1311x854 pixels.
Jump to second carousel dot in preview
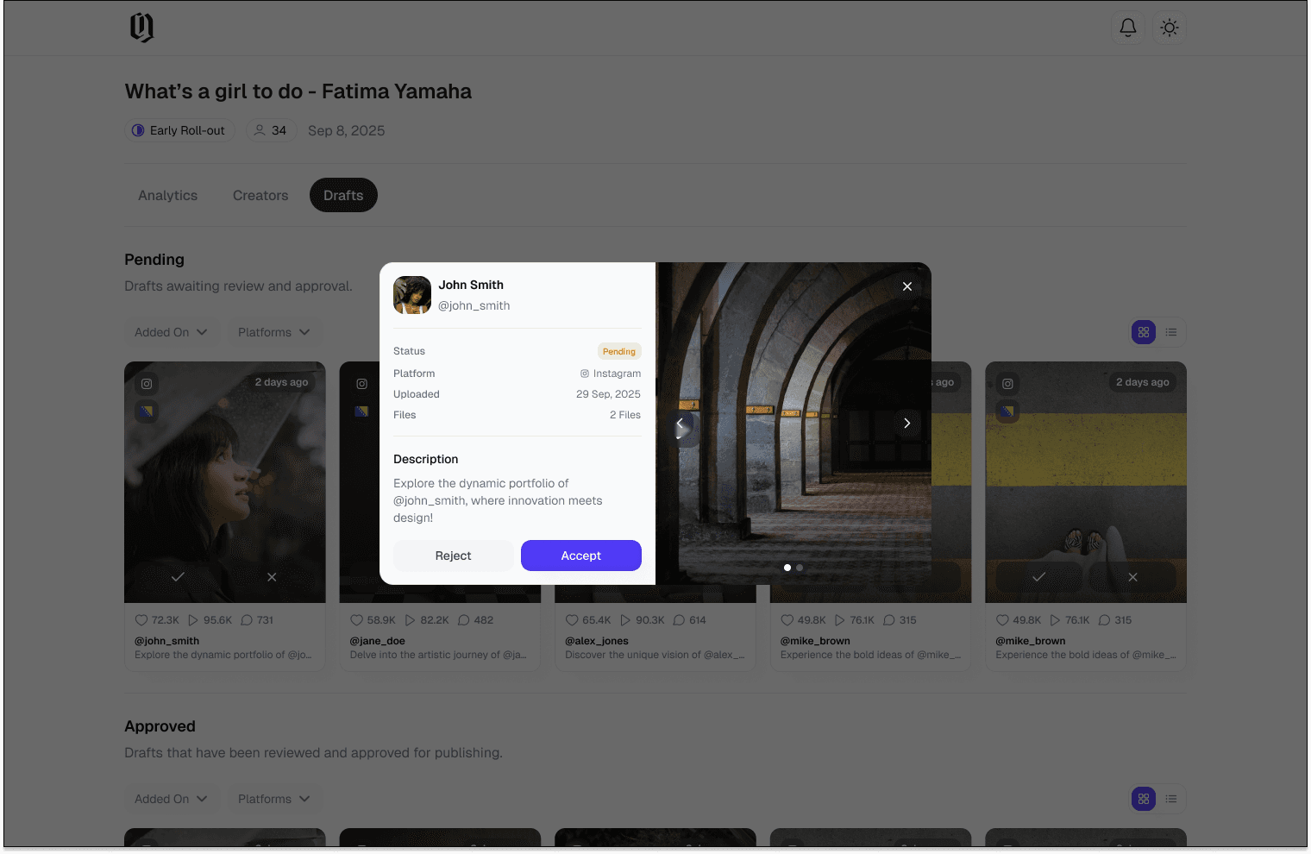(800, 568)
